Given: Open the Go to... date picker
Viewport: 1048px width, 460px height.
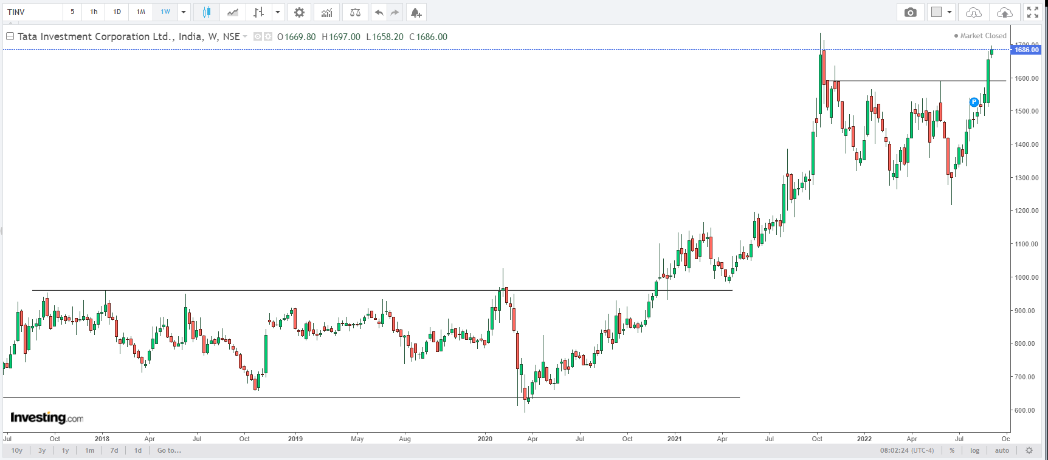Looking at the screenshot, I should click(169, 450).
